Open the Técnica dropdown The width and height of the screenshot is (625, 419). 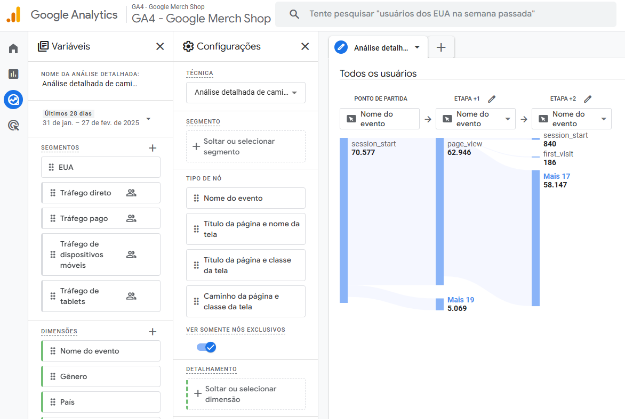pyautogui.click(x=245, y=92)
